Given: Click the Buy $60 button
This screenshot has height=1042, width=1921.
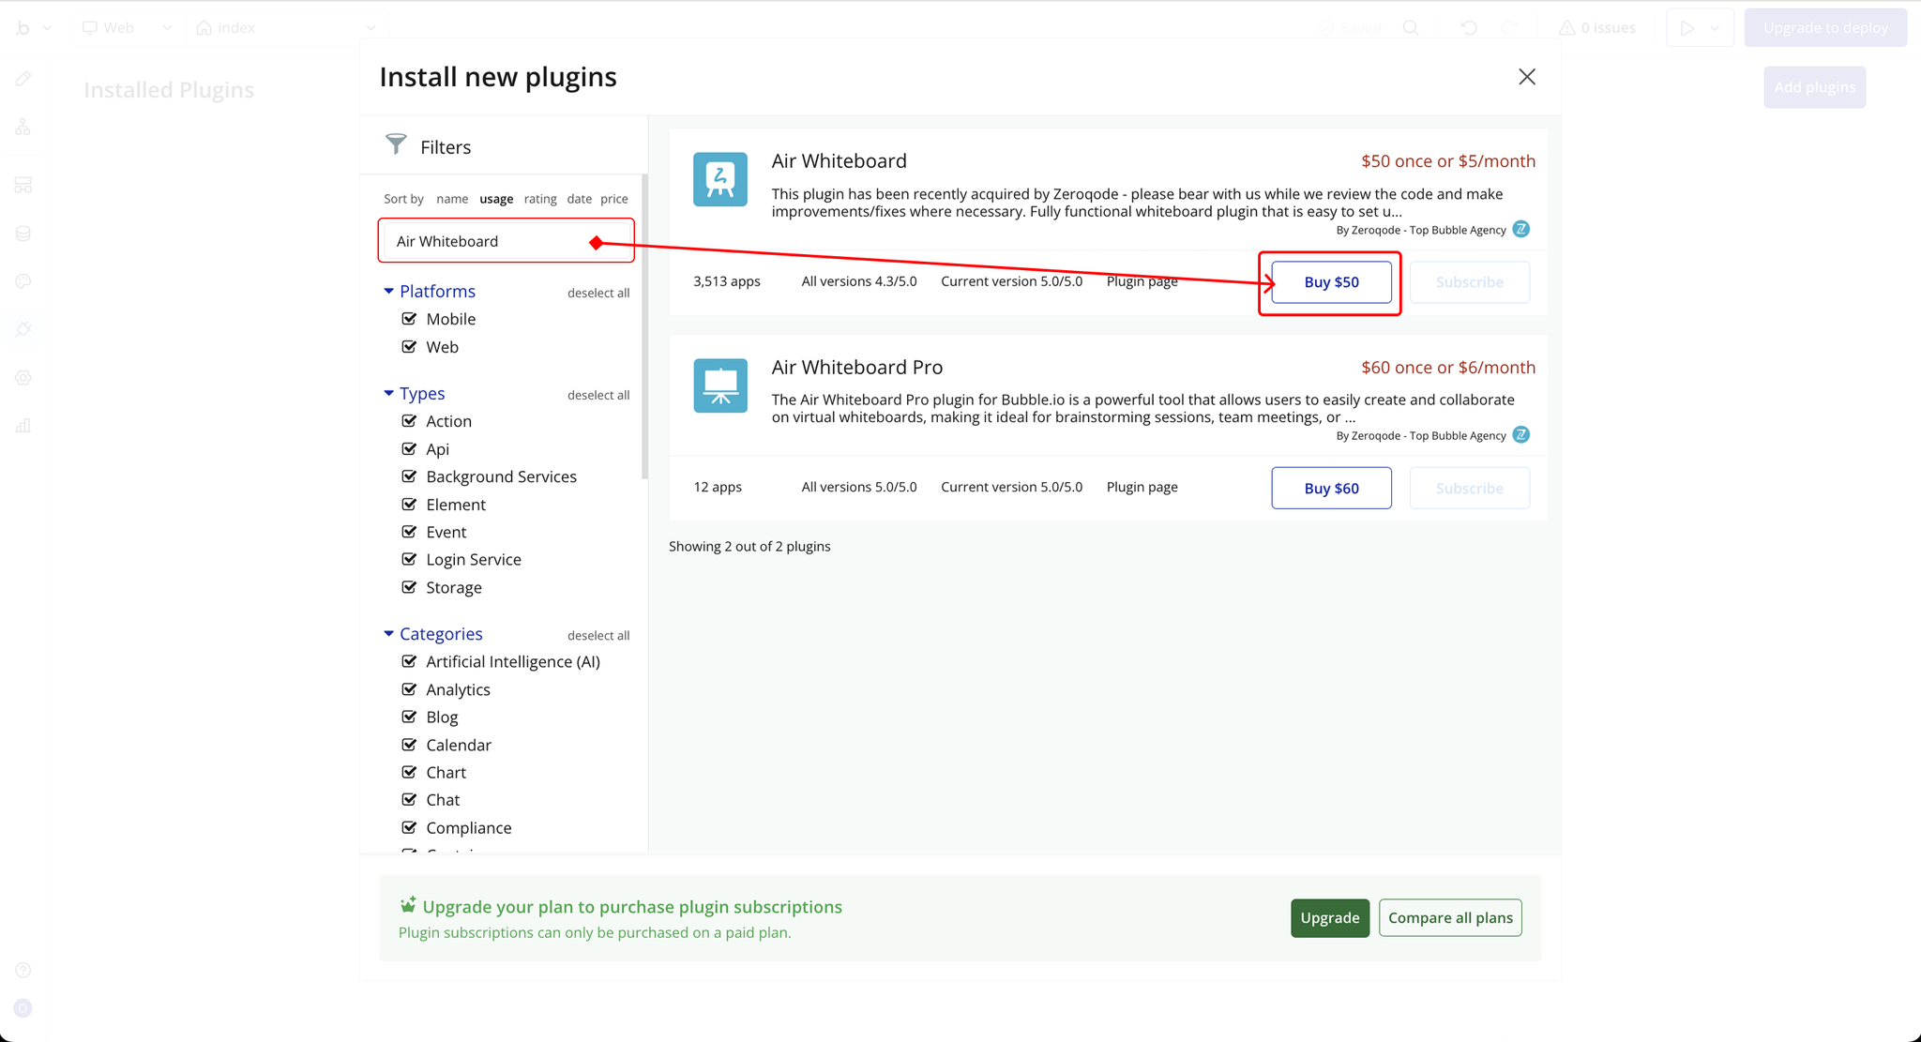Looking at the screenshot, I should tap(1330, 489).
